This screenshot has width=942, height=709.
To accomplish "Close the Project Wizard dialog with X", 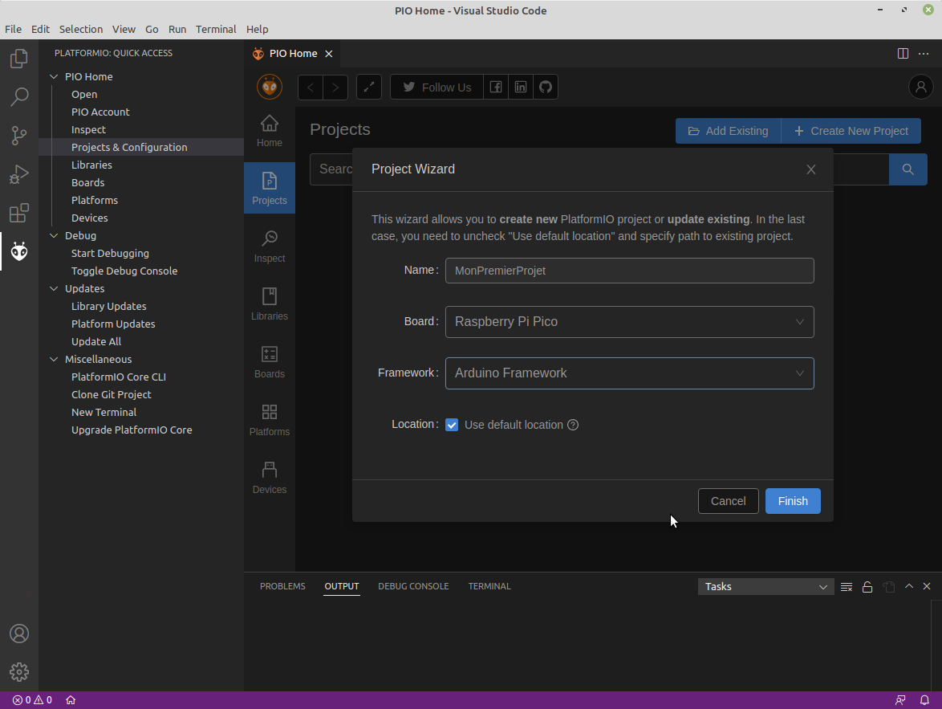I will click(x=811, y=169).
